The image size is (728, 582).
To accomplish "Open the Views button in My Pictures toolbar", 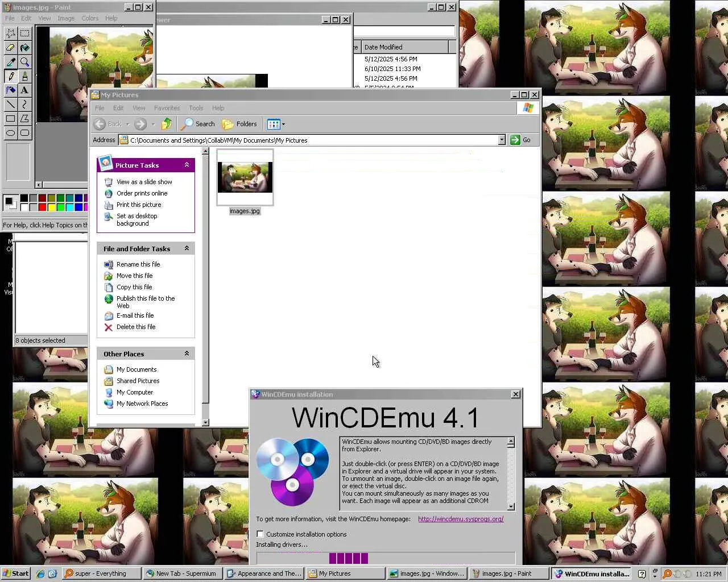I will pos(276,124).
